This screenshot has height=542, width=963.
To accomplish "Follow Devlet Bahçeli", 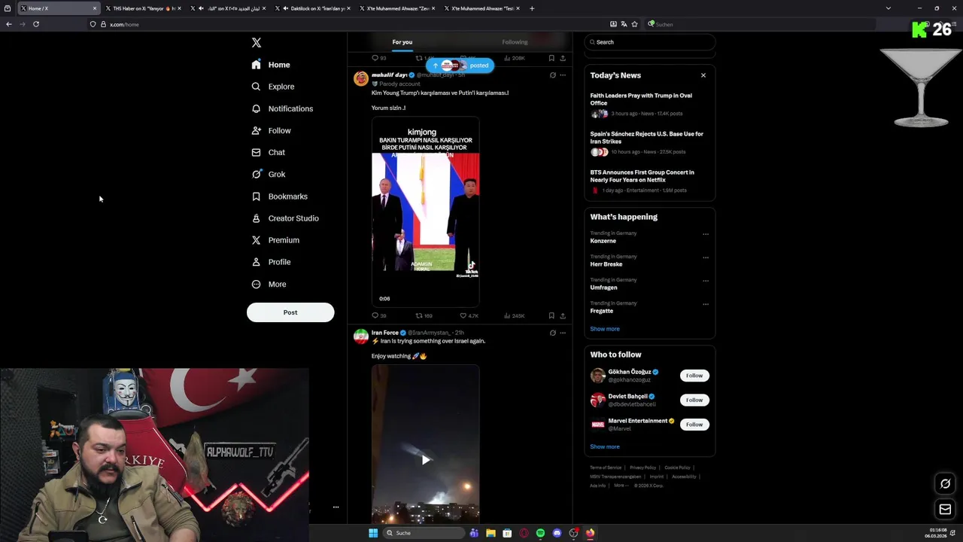I will [694, 400].
